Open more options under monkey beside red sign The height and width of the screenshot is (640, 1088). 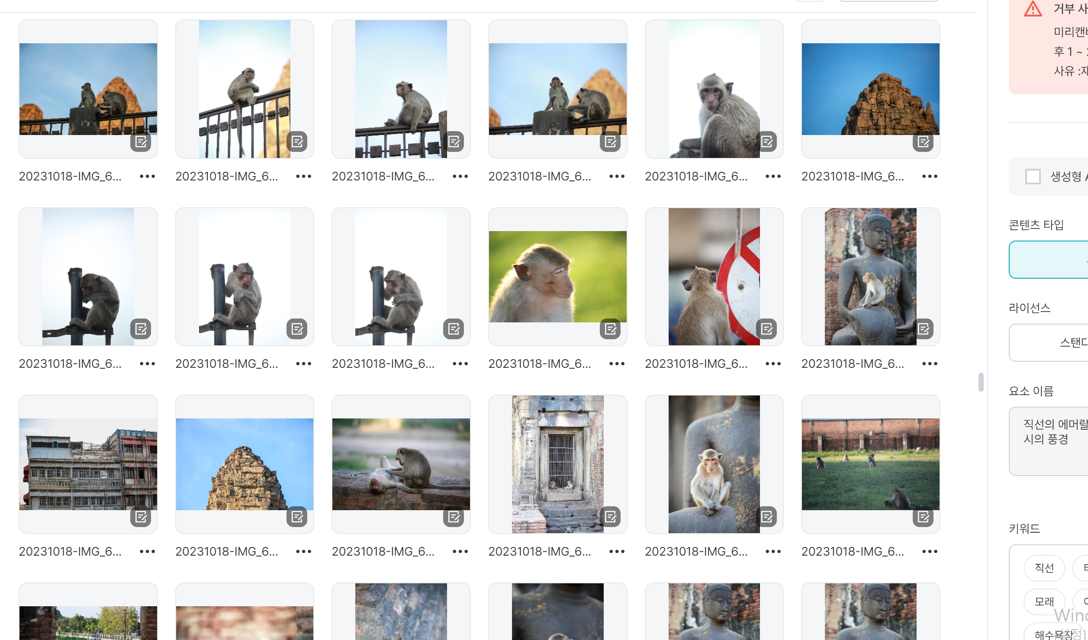(773, 364)
